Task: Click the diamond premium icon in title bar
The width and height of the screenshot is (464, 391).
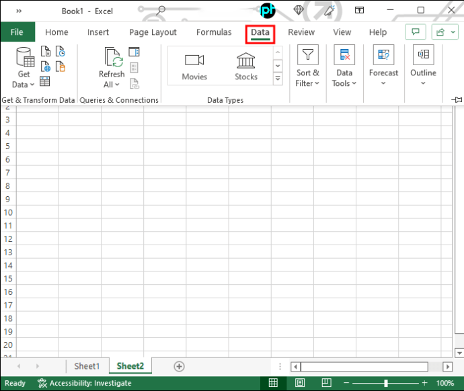Action: (299, 10)
